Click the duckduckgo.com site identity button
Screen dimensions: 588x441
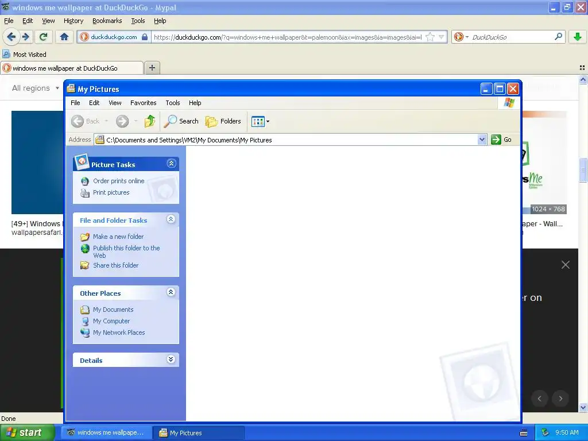point(114,37)
